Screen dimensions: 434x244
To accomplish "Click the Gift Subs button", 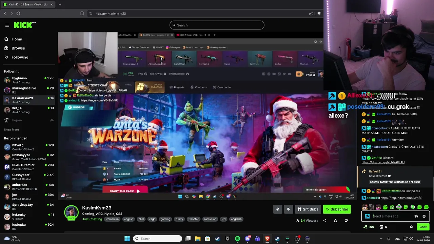I will [x=308, y=209].
